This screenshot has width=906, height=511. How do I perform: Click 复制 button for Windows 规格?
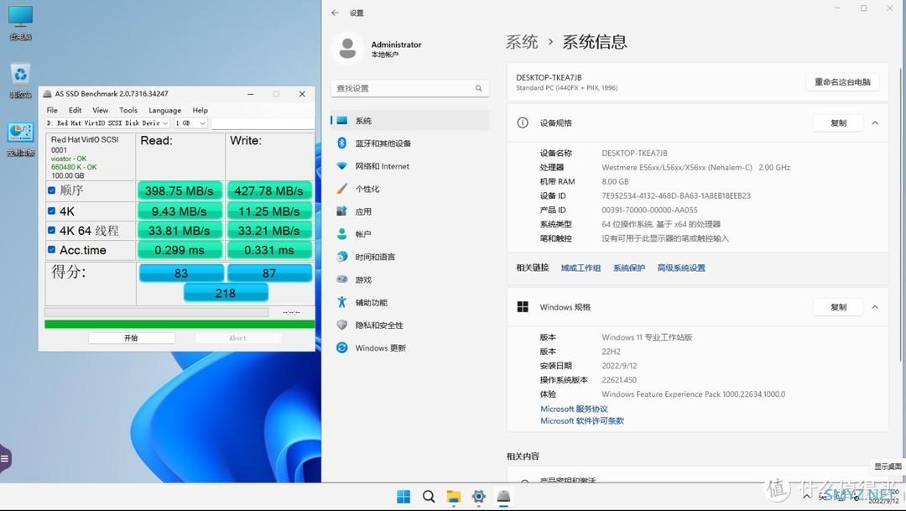[x=838, y=307]
